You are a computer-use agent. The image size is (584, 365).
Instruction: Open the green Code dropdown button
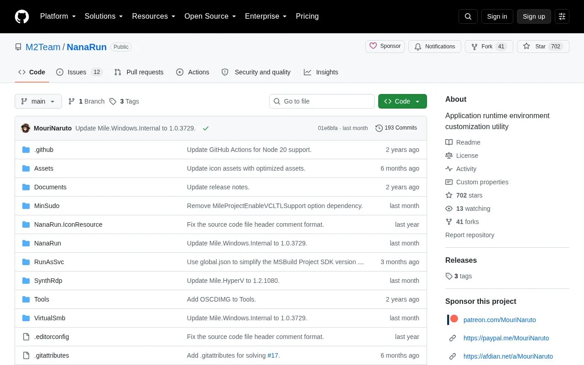coord(402,101)
